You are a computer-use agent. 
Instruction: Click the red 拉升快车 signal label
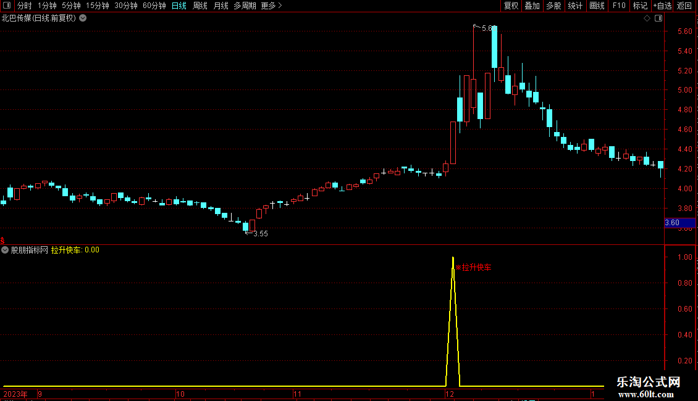tap(474, 267)
